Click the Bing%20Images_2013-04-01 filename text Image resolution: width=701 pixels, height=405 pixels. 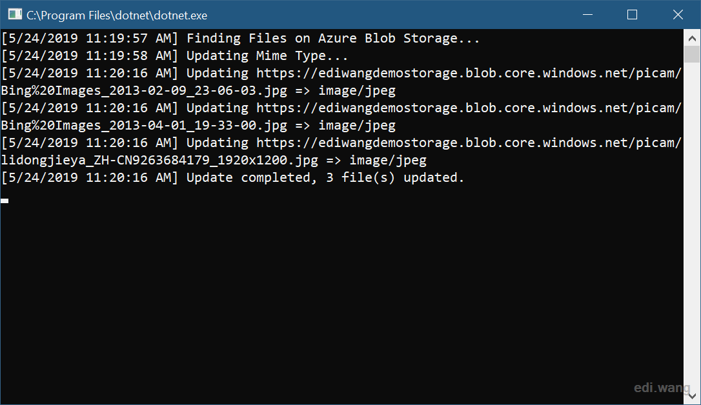click(144, 126)
